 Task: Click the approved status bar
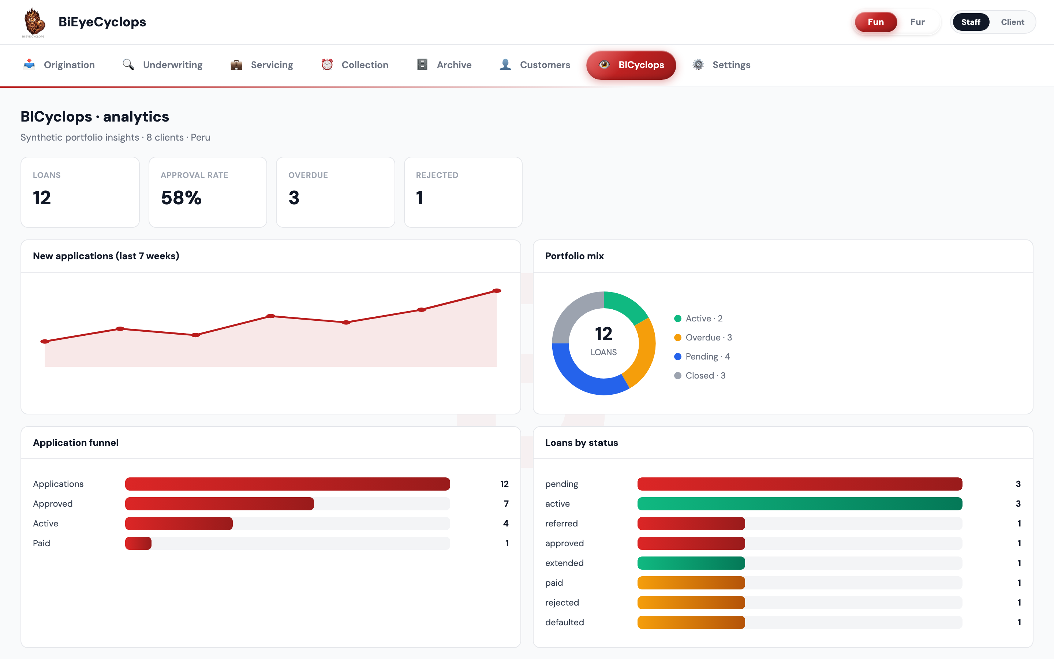pyautogui.click(x=691, y=543)
